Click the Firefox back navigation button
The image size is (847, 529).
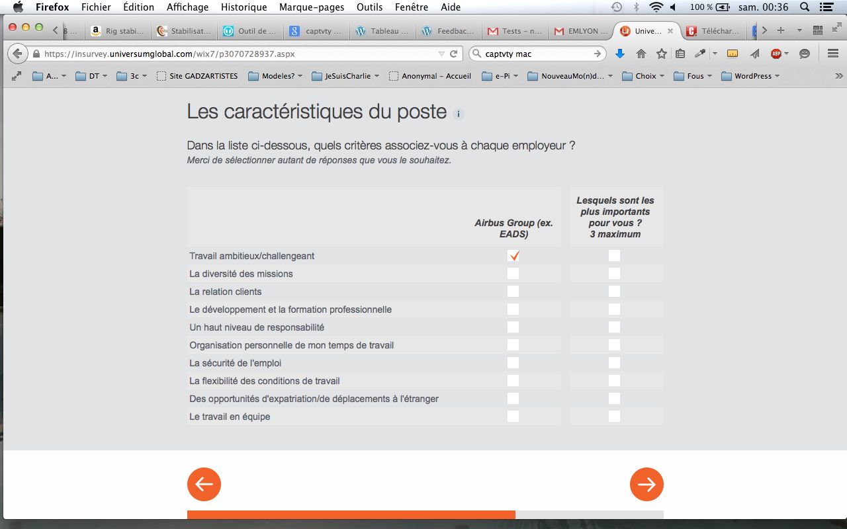point(17,54)
